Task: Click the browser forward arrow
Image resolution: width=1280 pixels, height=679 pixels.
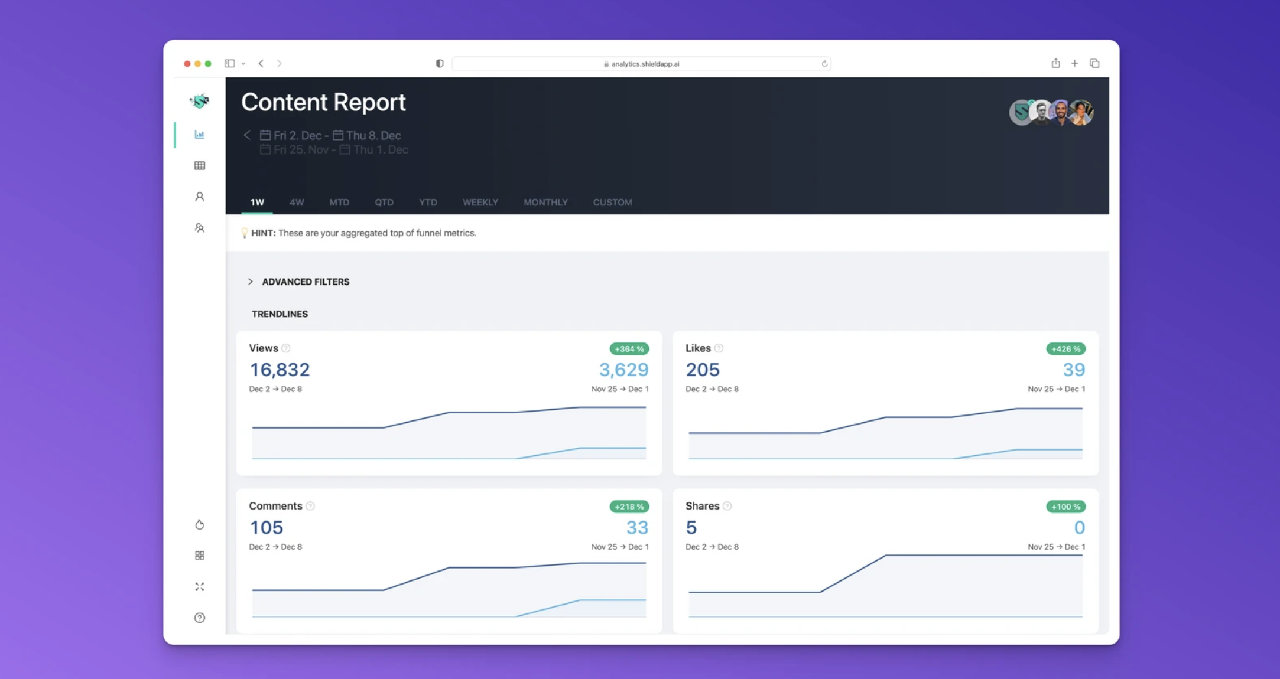Action: [x=279, y=63]
